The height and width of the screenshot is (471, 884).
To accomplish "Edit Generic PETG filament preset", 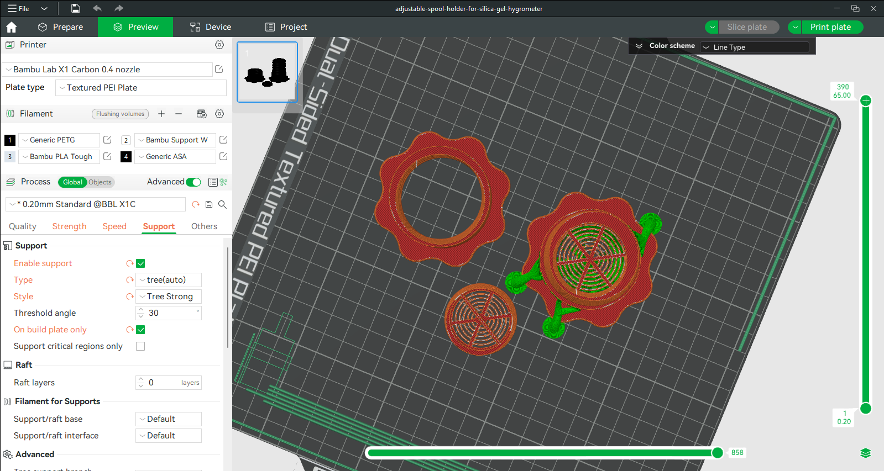I will (x=107, y=140).
